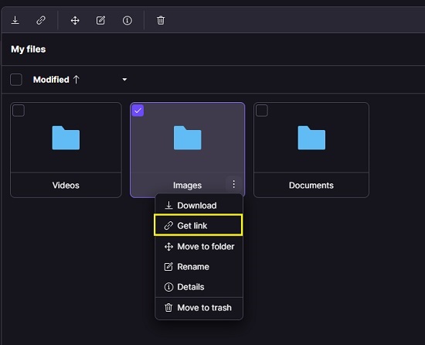
Task: Click the download icon in the top toolbar
Action: (x=15, y=20)
